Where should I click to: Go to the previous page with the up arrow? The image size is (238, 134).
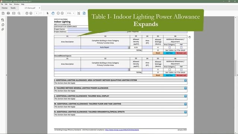[x=27, y=13]
